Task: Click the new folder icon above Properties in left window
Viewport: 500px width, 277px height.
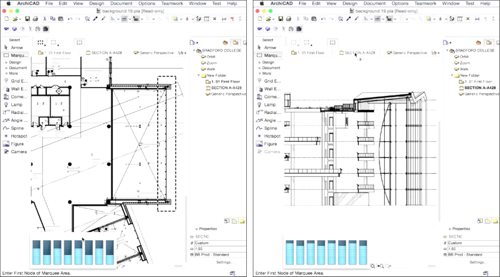Action: tap(242, 221)
